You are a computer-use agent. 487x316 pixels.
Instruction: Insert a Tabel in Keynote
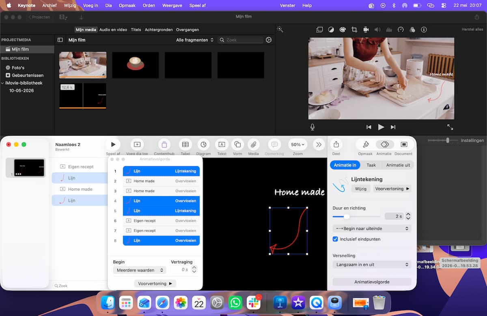185,145
